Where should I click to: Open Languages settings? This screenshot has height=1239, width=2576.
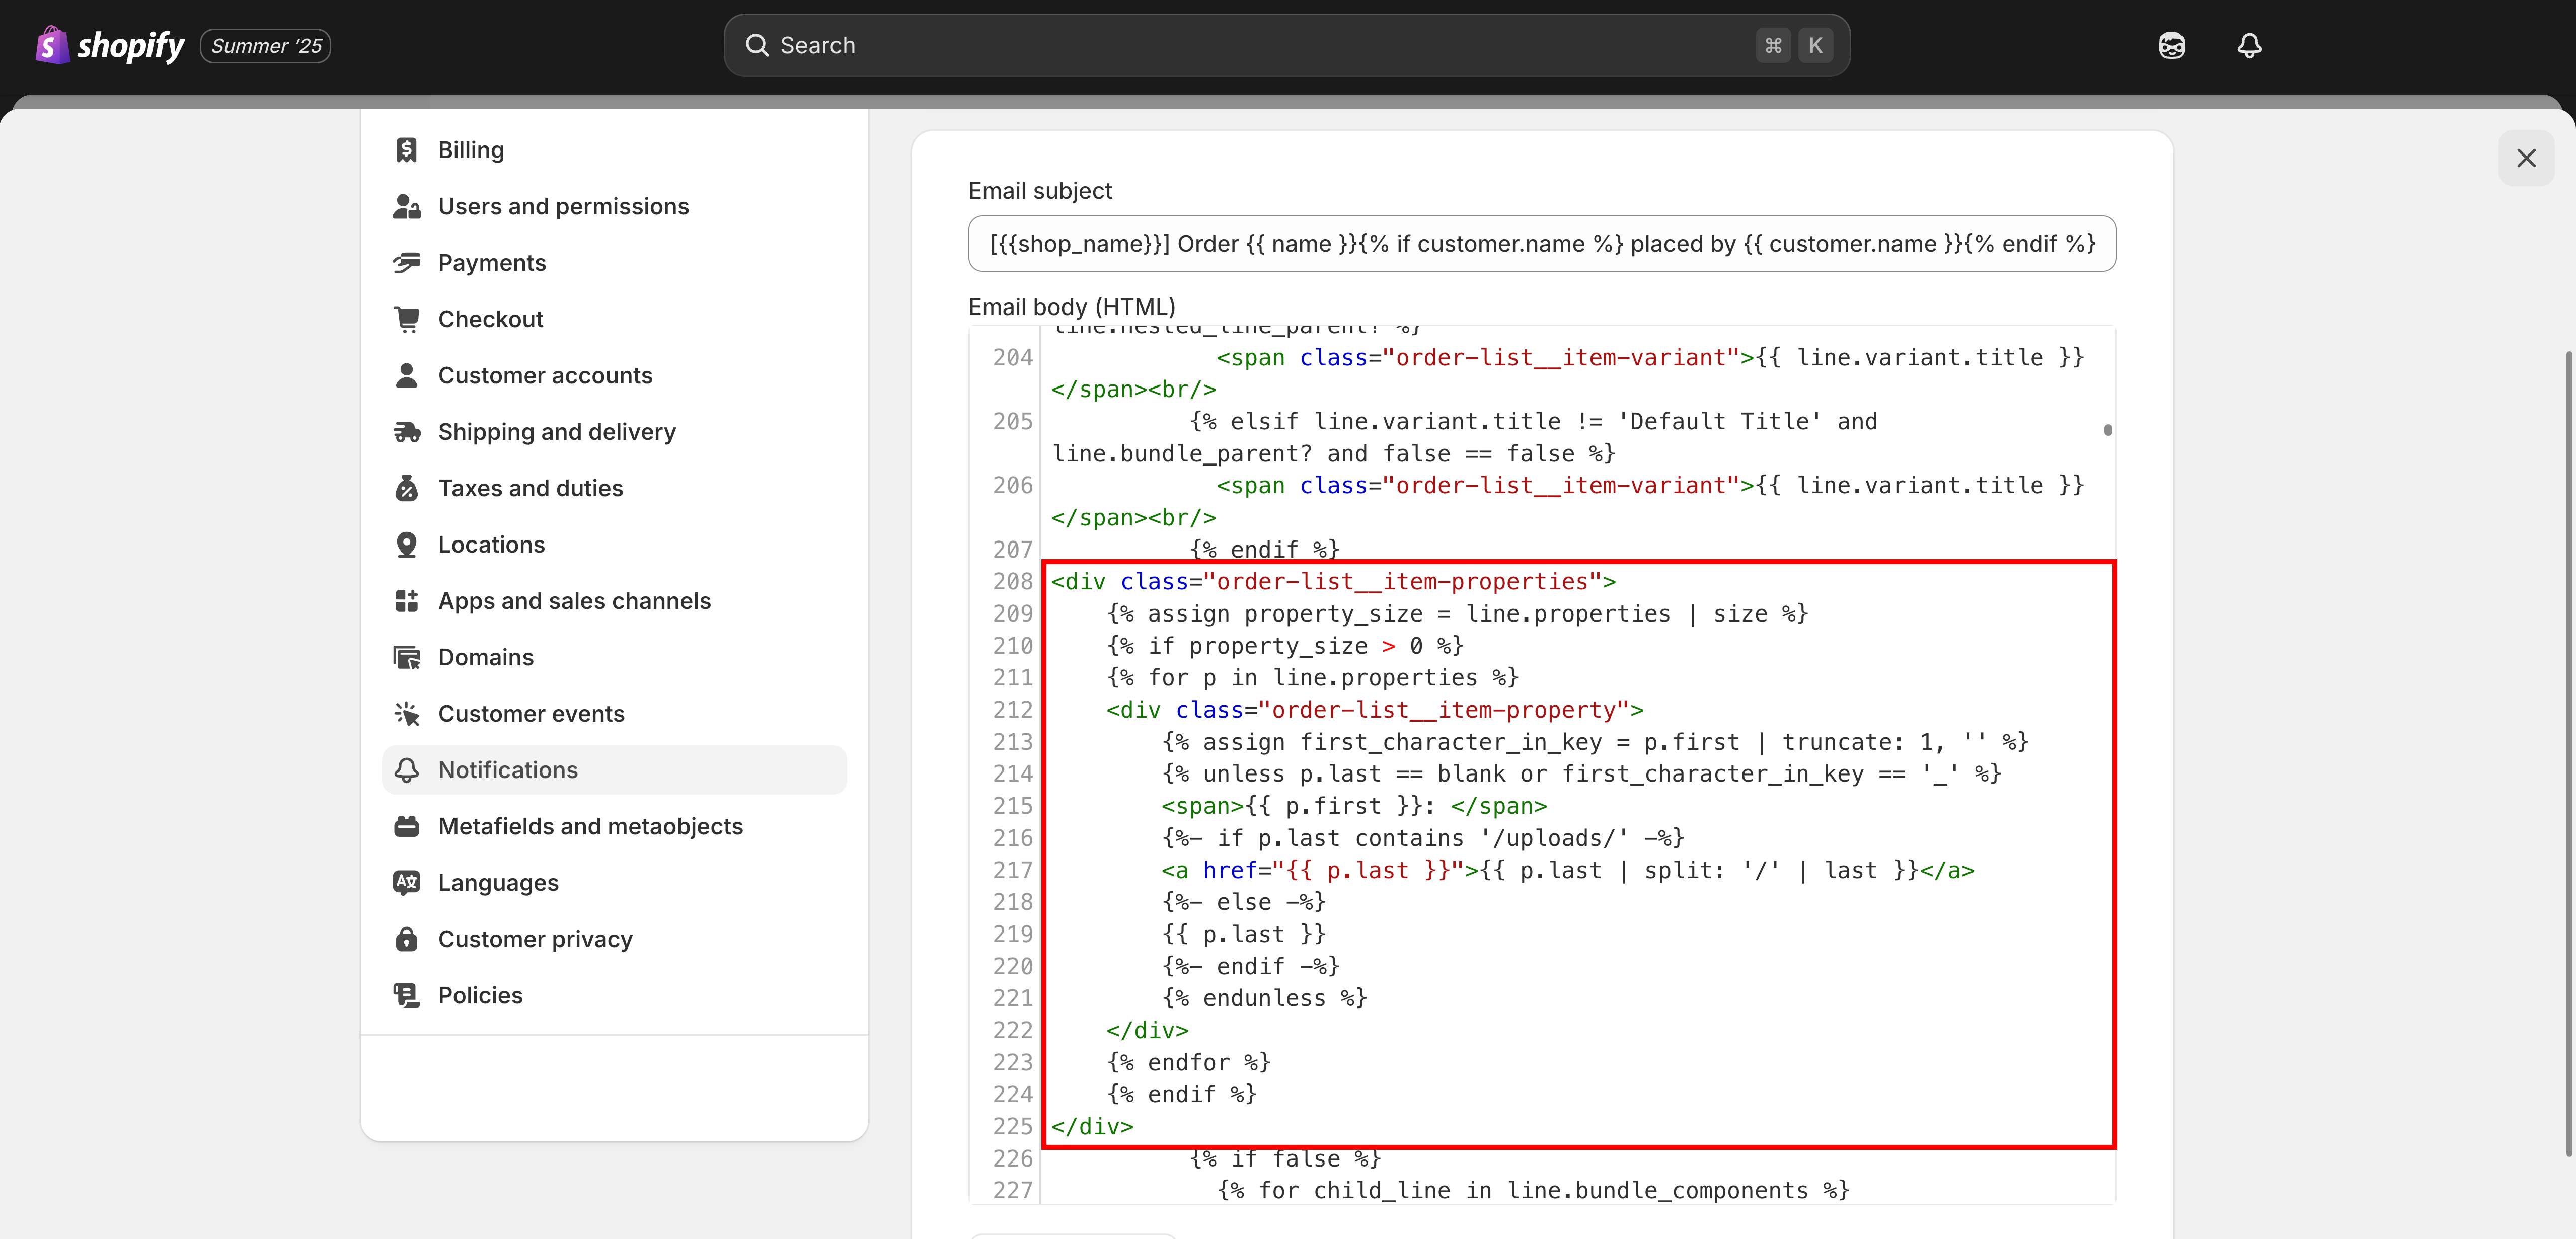(614, 883)
